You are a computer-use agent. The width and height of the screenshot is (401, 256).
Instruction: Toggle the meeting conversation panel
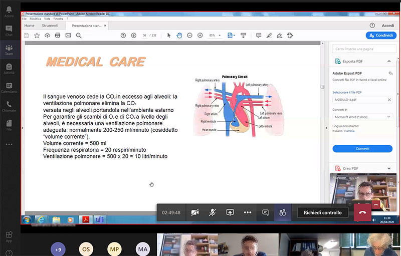(x=265, y=212)
